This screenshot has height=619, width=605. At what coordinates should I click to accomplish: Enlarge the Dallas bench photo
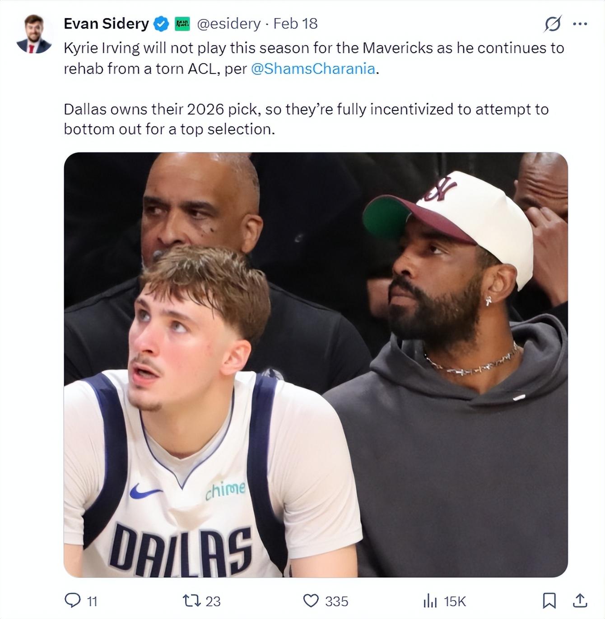tap(316, 365)
